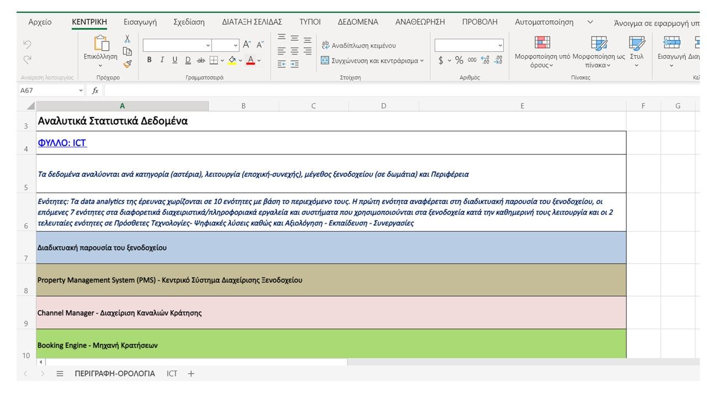
Task: Click the Redo arrow icon
Action: pos(28,60)
